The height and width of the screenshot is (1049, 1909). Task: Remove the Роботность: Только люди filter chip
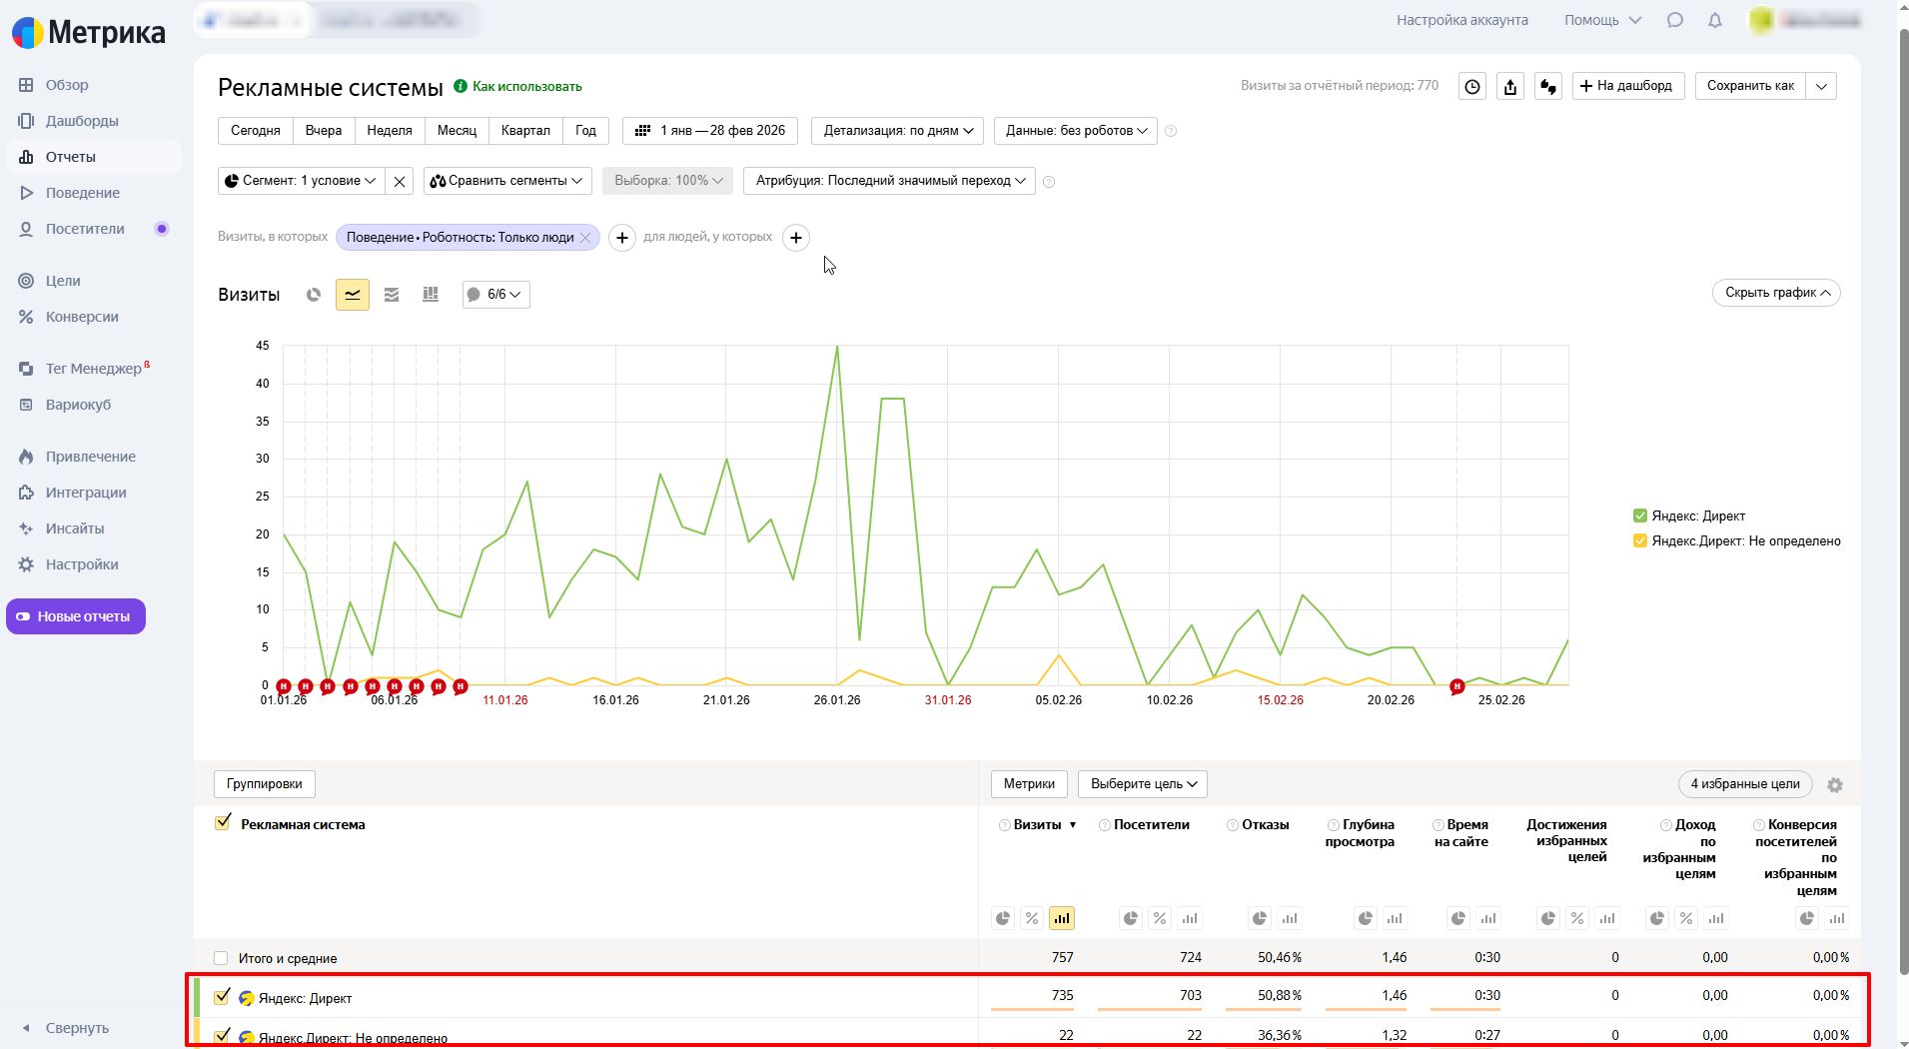point(585,238)
